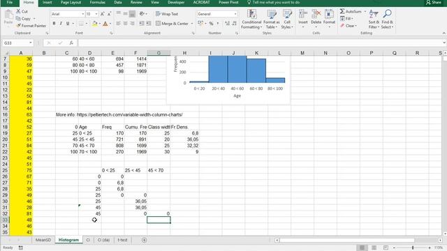
Task: Open the Arial font name dropdown
Action: click(x=83, y=14)
